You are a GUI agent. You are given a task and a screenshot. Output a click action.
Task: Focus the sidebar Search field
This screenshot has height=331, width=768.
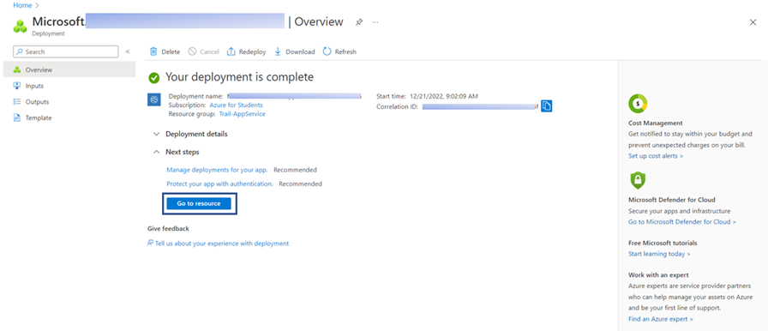click(x=66, y=51)
